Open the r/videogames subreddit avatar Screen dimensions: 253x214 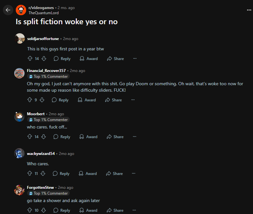pos(21,10)
